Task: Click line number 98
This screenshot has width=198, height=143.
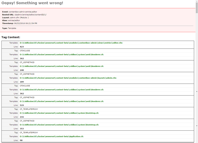Action: coord(21,140)
